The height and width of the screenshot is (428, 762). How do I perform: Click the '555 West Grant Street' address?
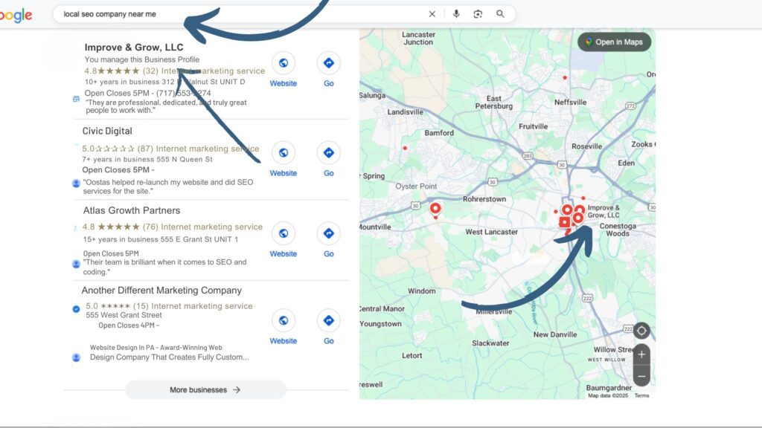[124, 315]
